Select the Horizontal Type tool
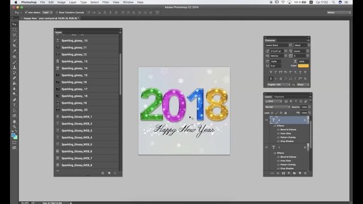Screen dimensions: 363x204 (14, 105)
